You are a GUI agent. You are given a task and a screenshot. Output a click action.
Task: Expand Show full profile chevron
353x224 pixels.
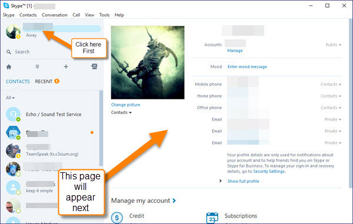[221, 181]
